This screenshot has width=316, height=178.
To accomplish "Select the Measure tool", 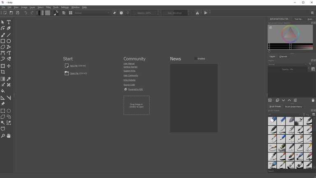I will (x=9, y=98).
